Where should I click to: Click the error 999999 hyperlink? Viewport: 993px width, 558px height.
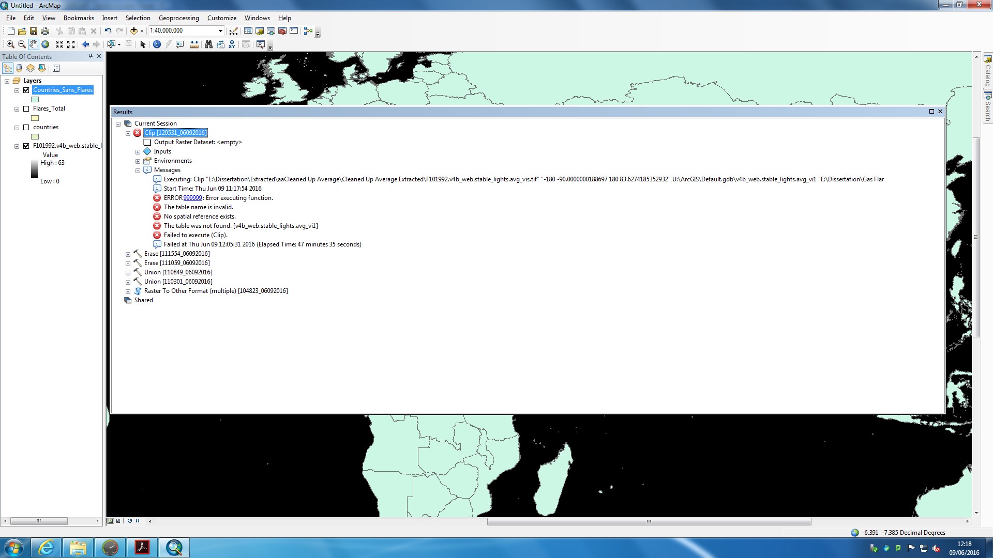[x=192, y=198]
